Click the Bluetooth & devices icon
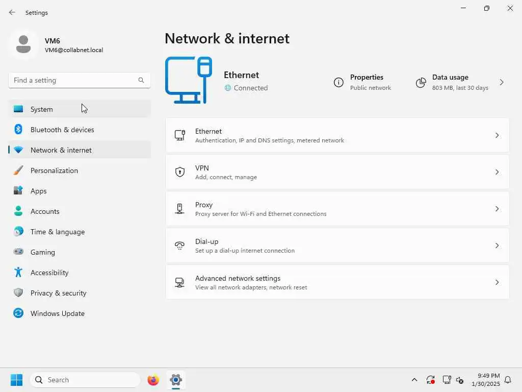 pos(18,130)
